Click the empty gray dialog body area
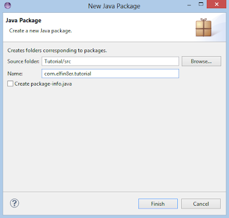229x218 pixels. [x=114, y=139]
